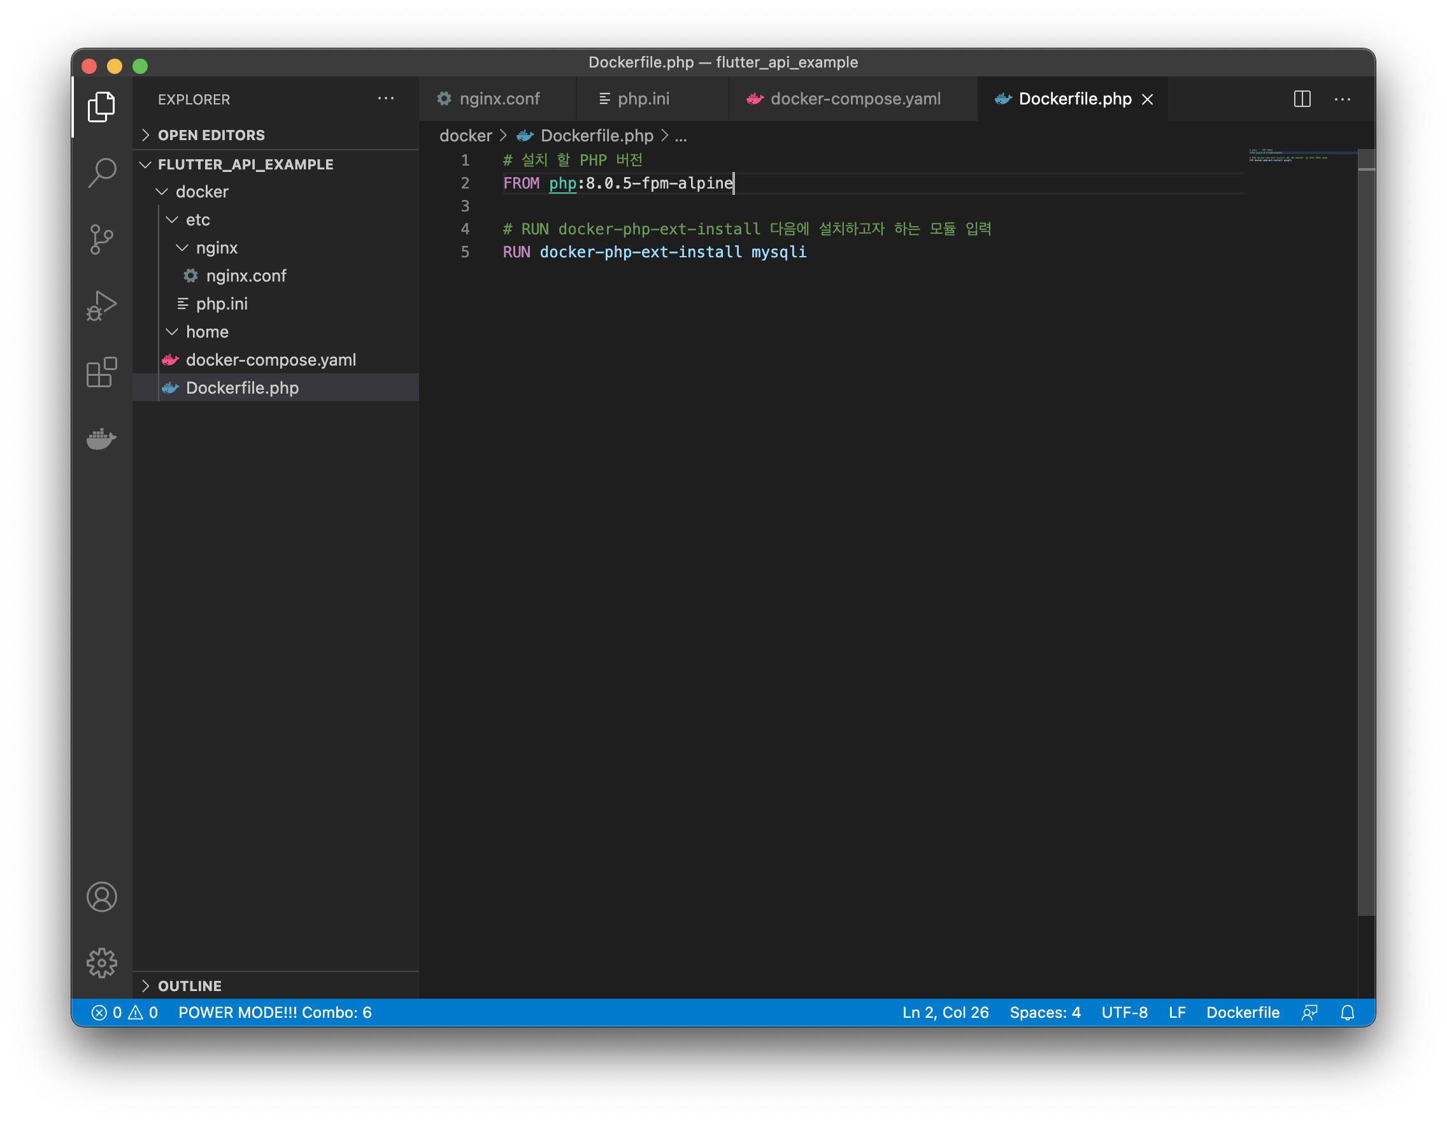Click the Spaces: 4 indentation setting

1045,1012
